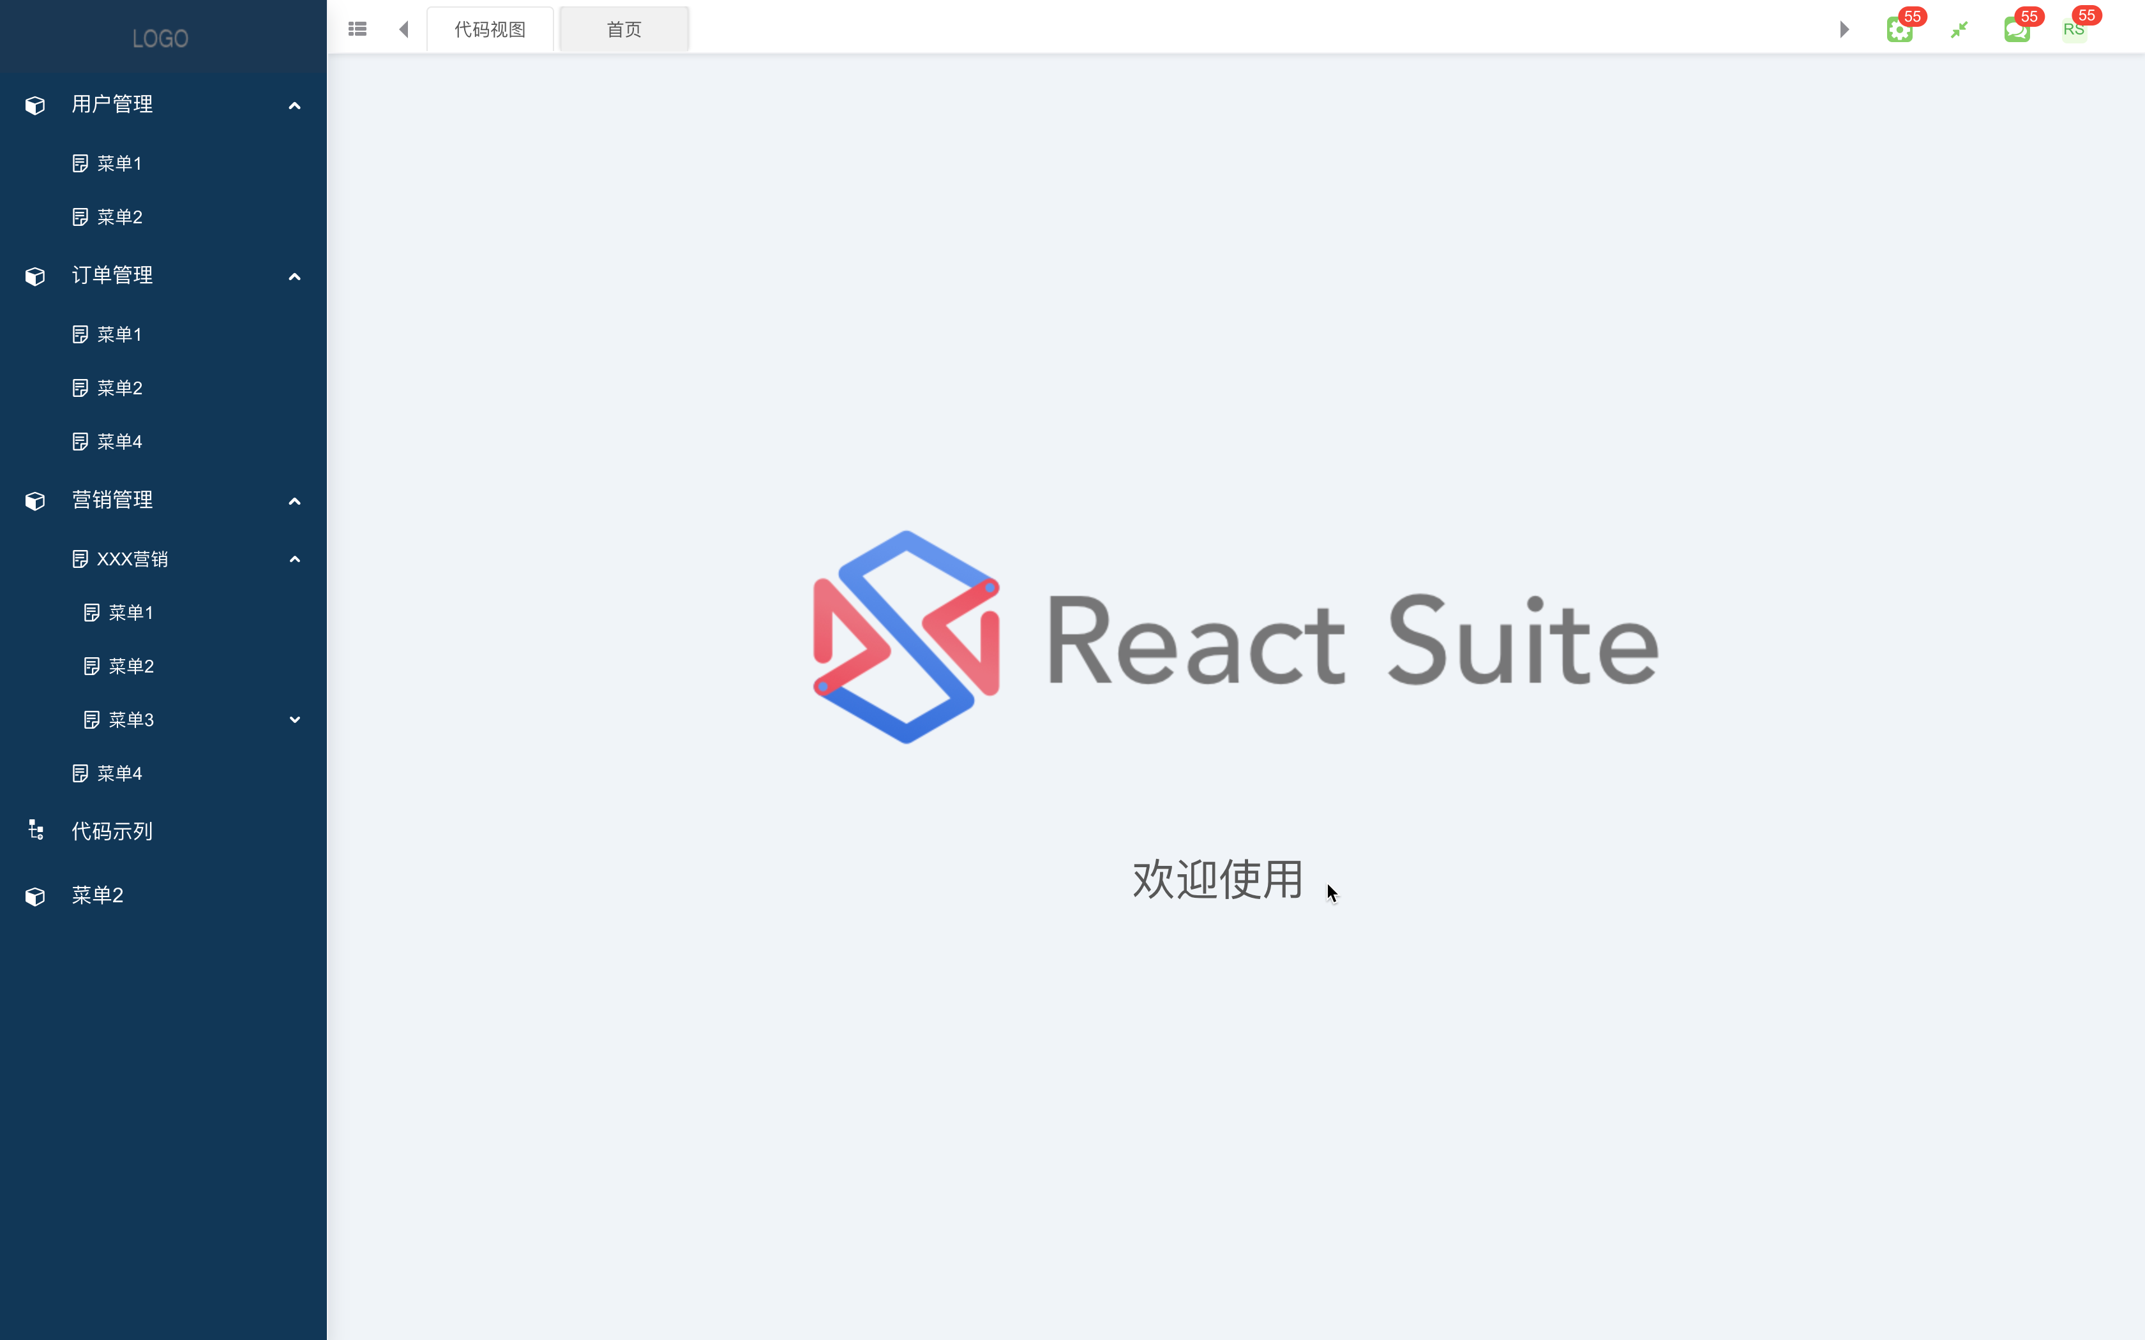Open the top-level 菜单2 item
This screenshot has height=1340, width=2145.
pyautogui.click(x=98, y=895)
